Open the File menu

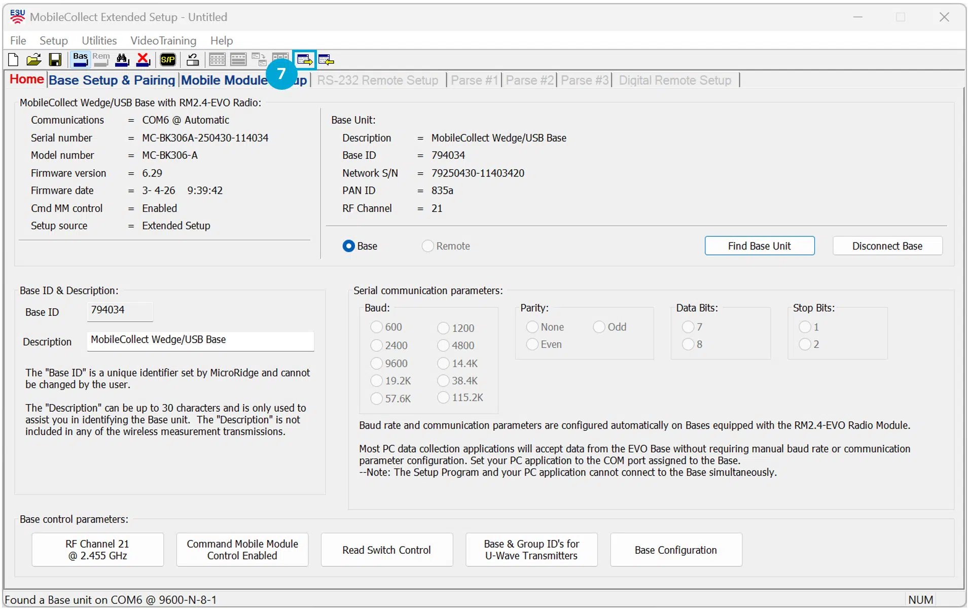coord(18,41)
